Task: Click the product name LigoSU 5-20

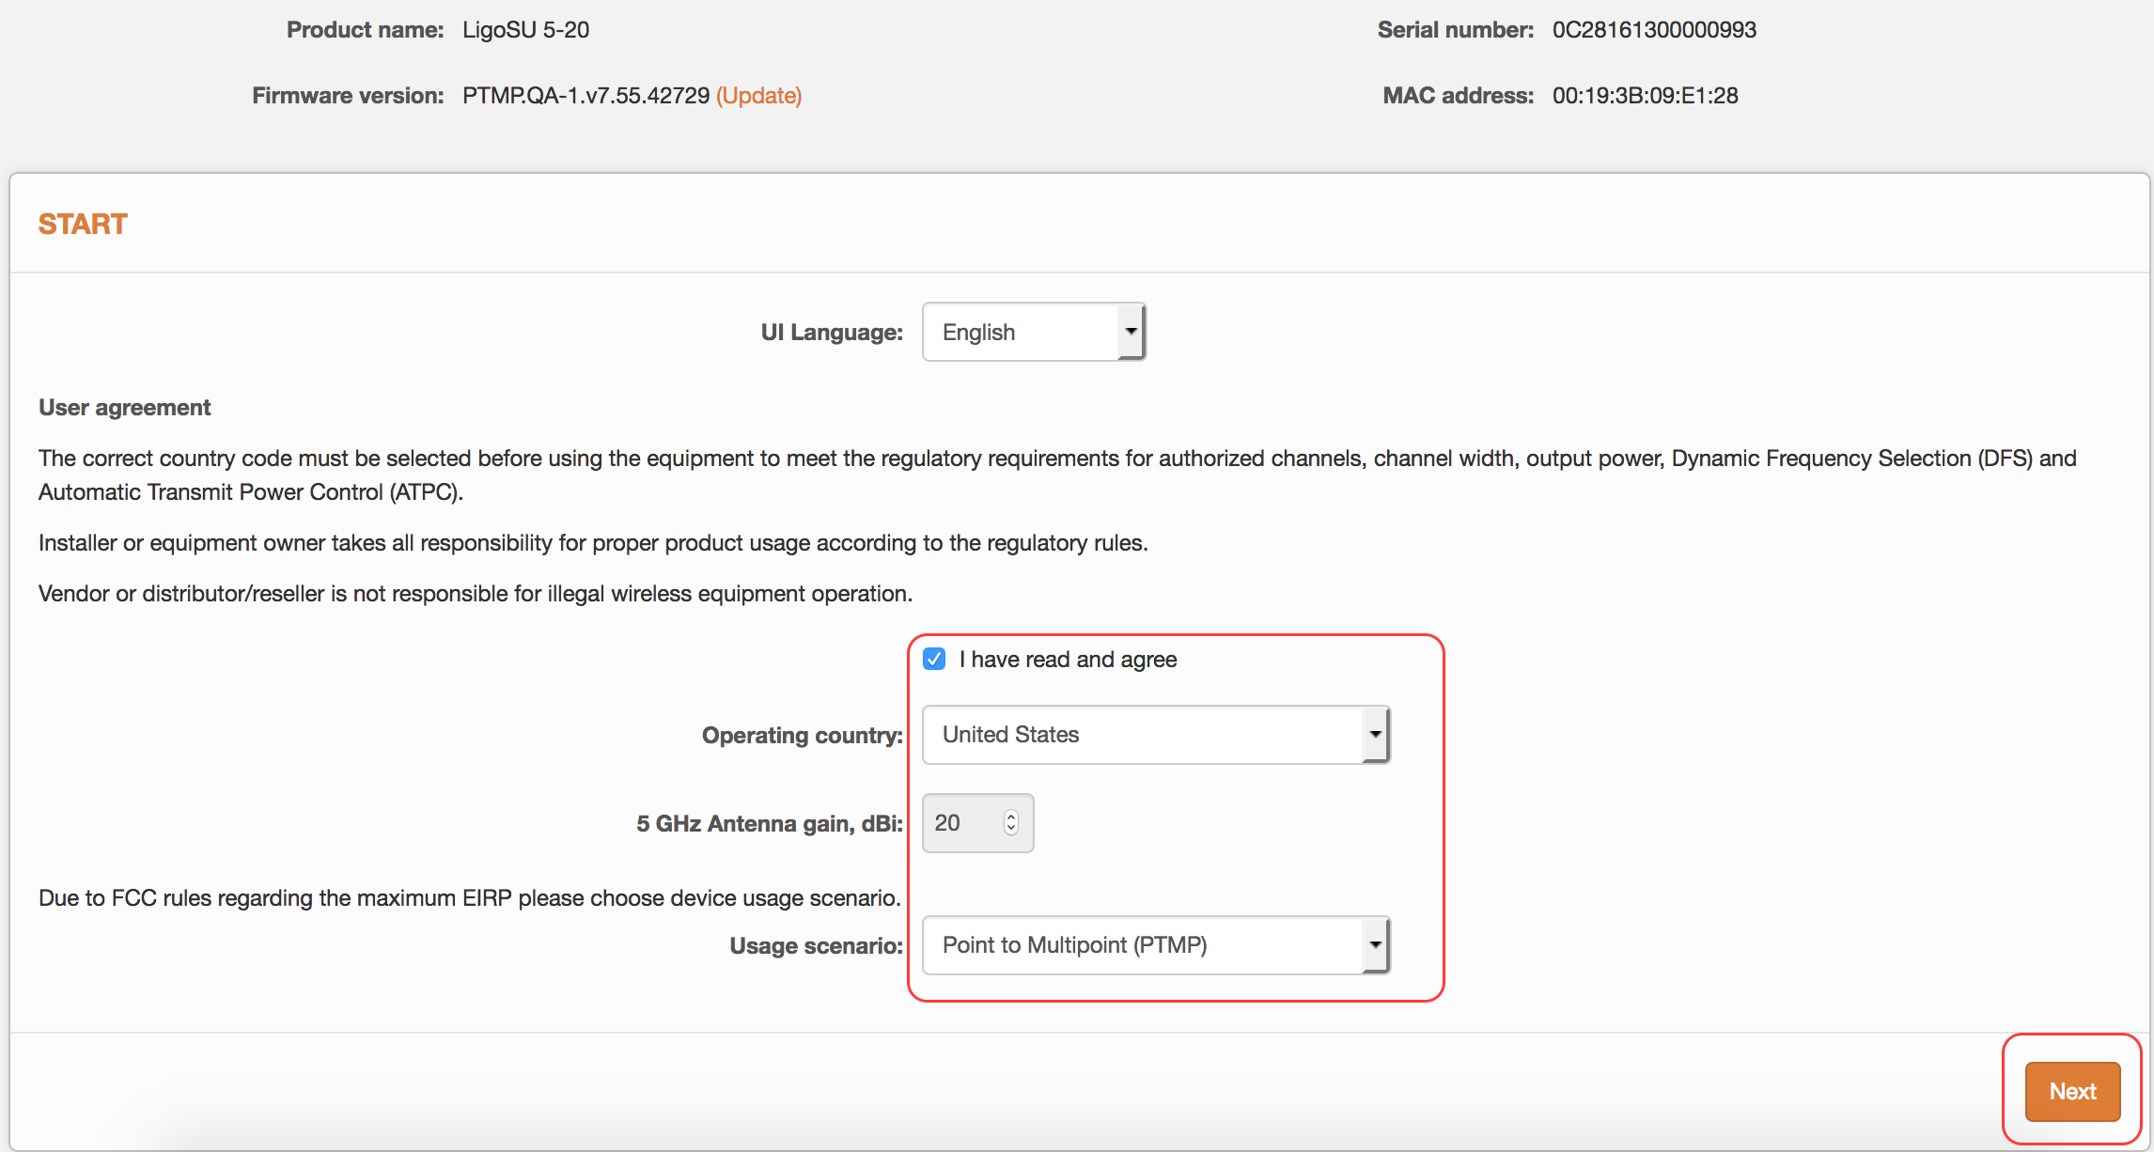Action: coord(525,30)
